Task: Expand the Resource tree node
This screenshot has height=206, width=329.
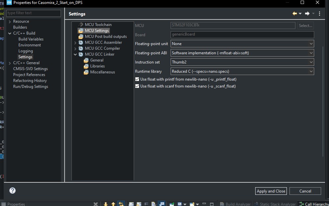Action: coord(10,21)
